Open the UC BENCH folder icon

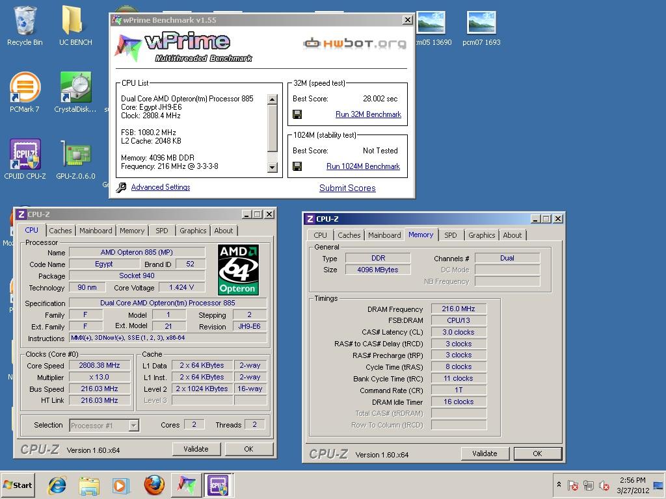(x=75, y=25)
